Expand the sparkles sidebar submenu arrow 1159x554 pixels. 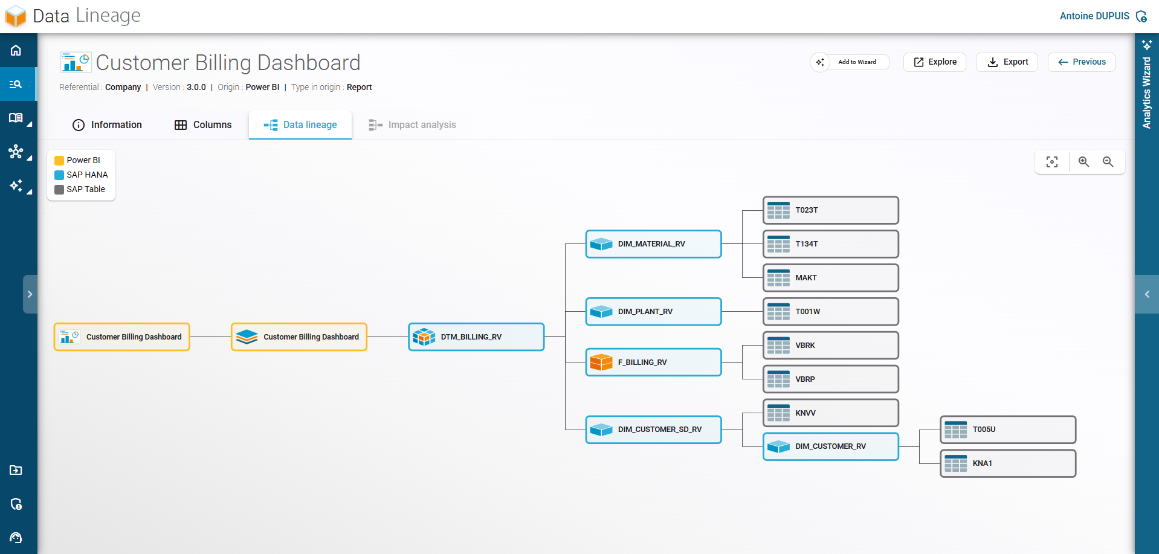pos(29,192)
